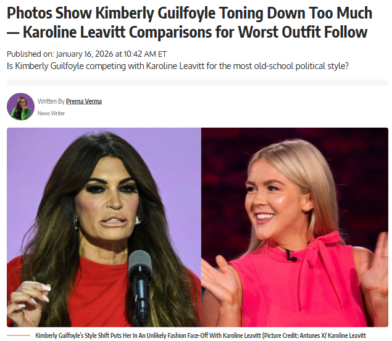Select the Picture Credit Antunes X text

tap(294, 335)
